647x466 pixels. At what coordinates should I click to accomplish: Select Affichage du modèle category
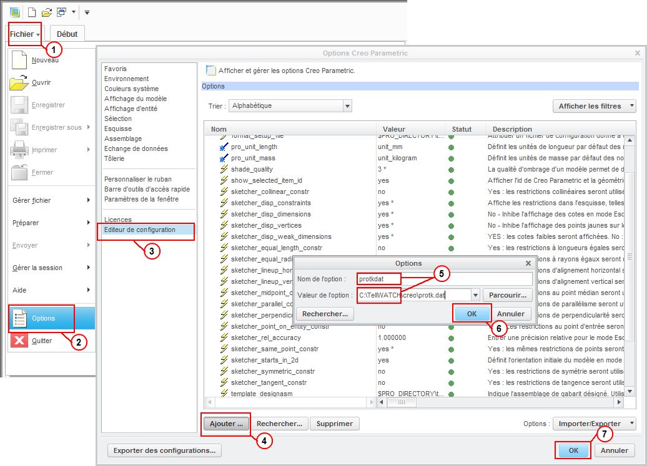tap(136, 99)
